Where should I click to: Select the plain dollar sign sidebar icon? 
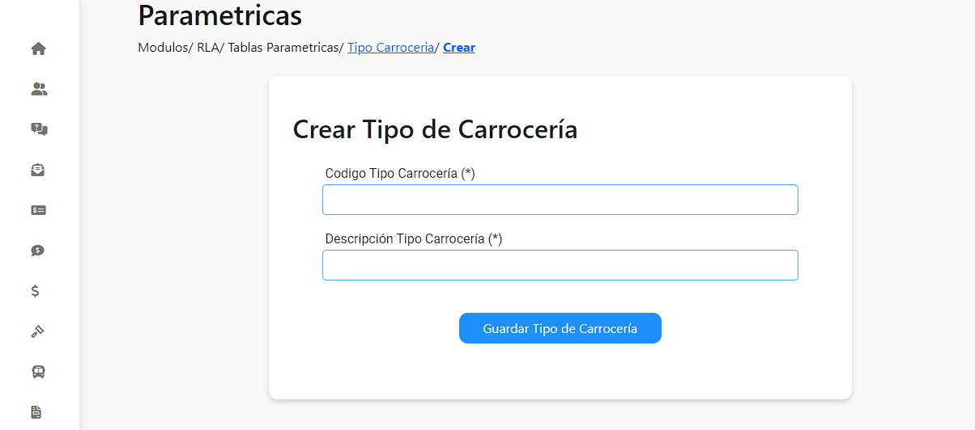tap(35, 291)
